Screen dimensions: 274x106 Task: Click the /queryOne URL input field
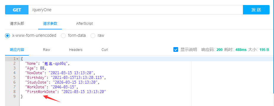point(136,10)
